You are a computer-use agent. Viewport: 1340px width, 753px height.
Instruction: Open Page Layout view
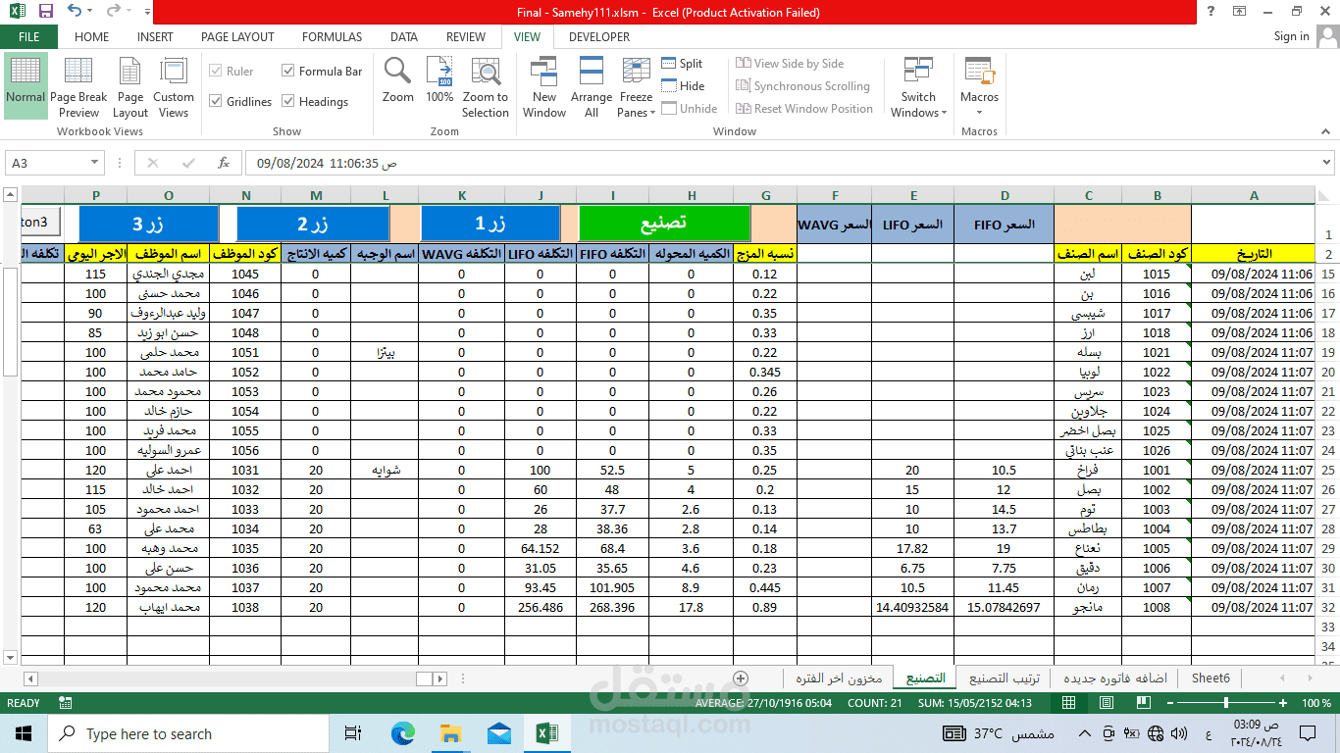[x=130, y=86]
